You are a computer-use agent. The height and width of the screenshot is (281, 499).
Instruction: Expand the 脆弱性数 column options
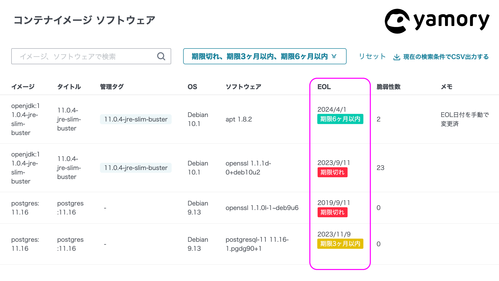tap(388, 87)
